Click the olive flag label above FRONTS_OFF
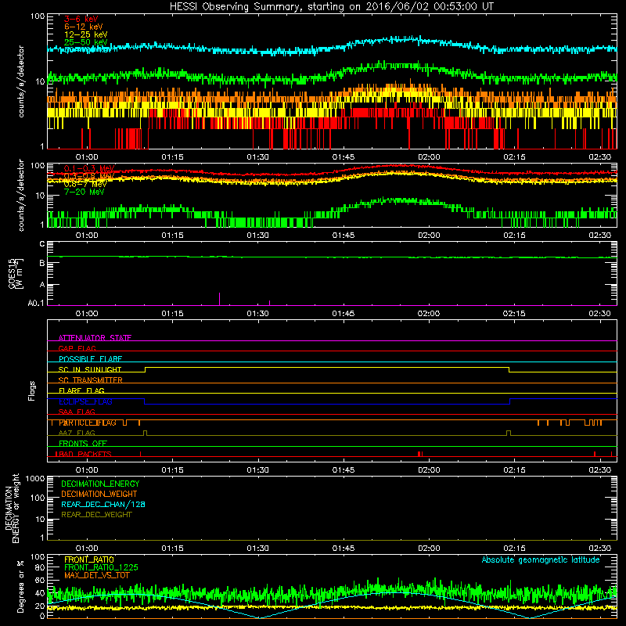The width and height of the screenshot is (626, 626). 77,433
